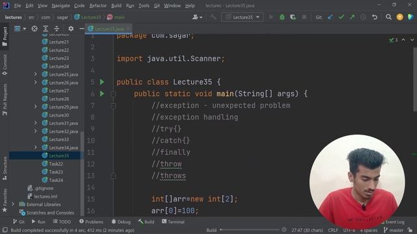
Task: Click the build progress bar in status bar
Action: 250,229
